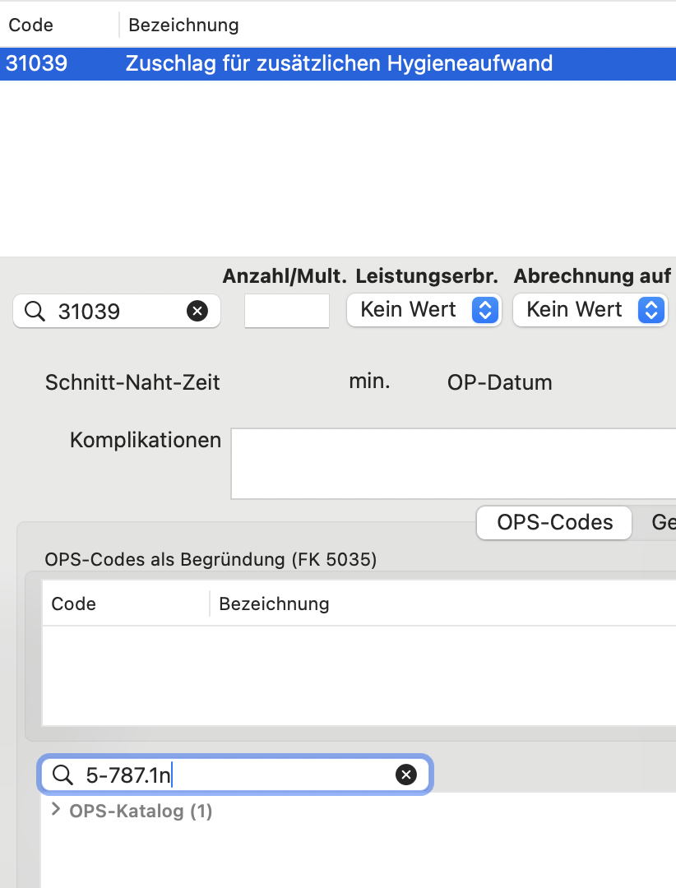
Task: Select row 31039 Zuschlag für zusätzlichen Hygieneaufwand
Action: 338,63
